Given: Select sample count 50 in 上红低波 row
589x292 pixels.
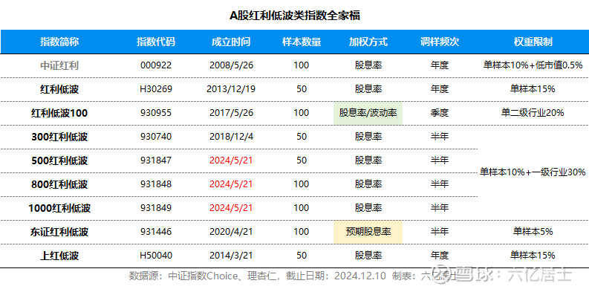Looking at the screenshot, I should pos(302,256).
